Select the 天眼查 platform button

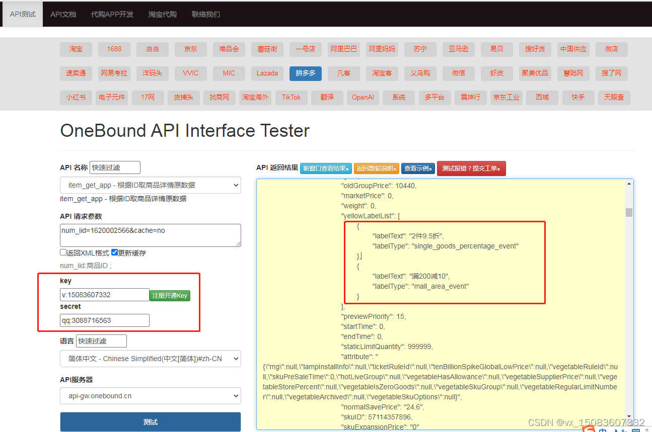click(x=614, y=97)
